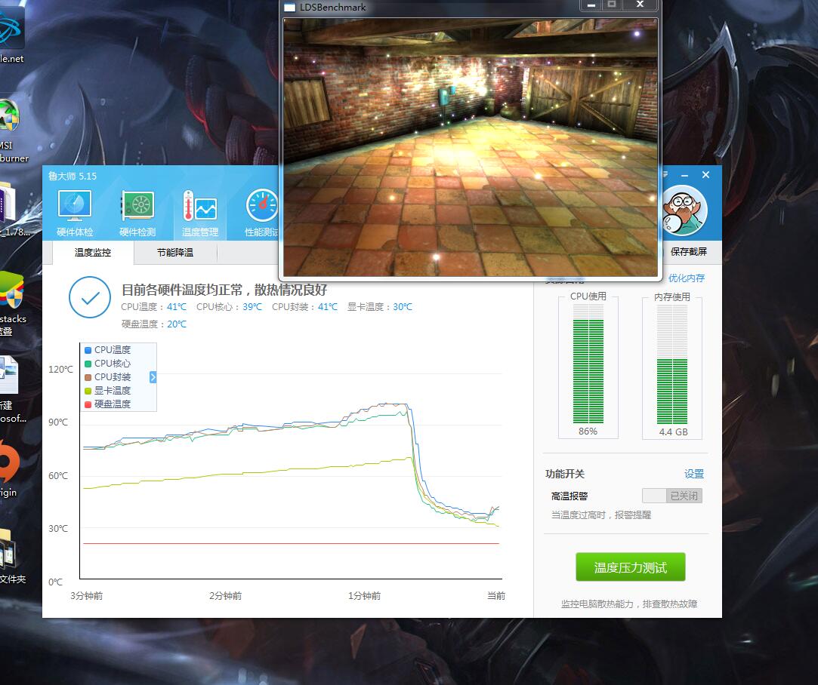Click the Lu Master cartoon avatar

[x=684, y=210]
